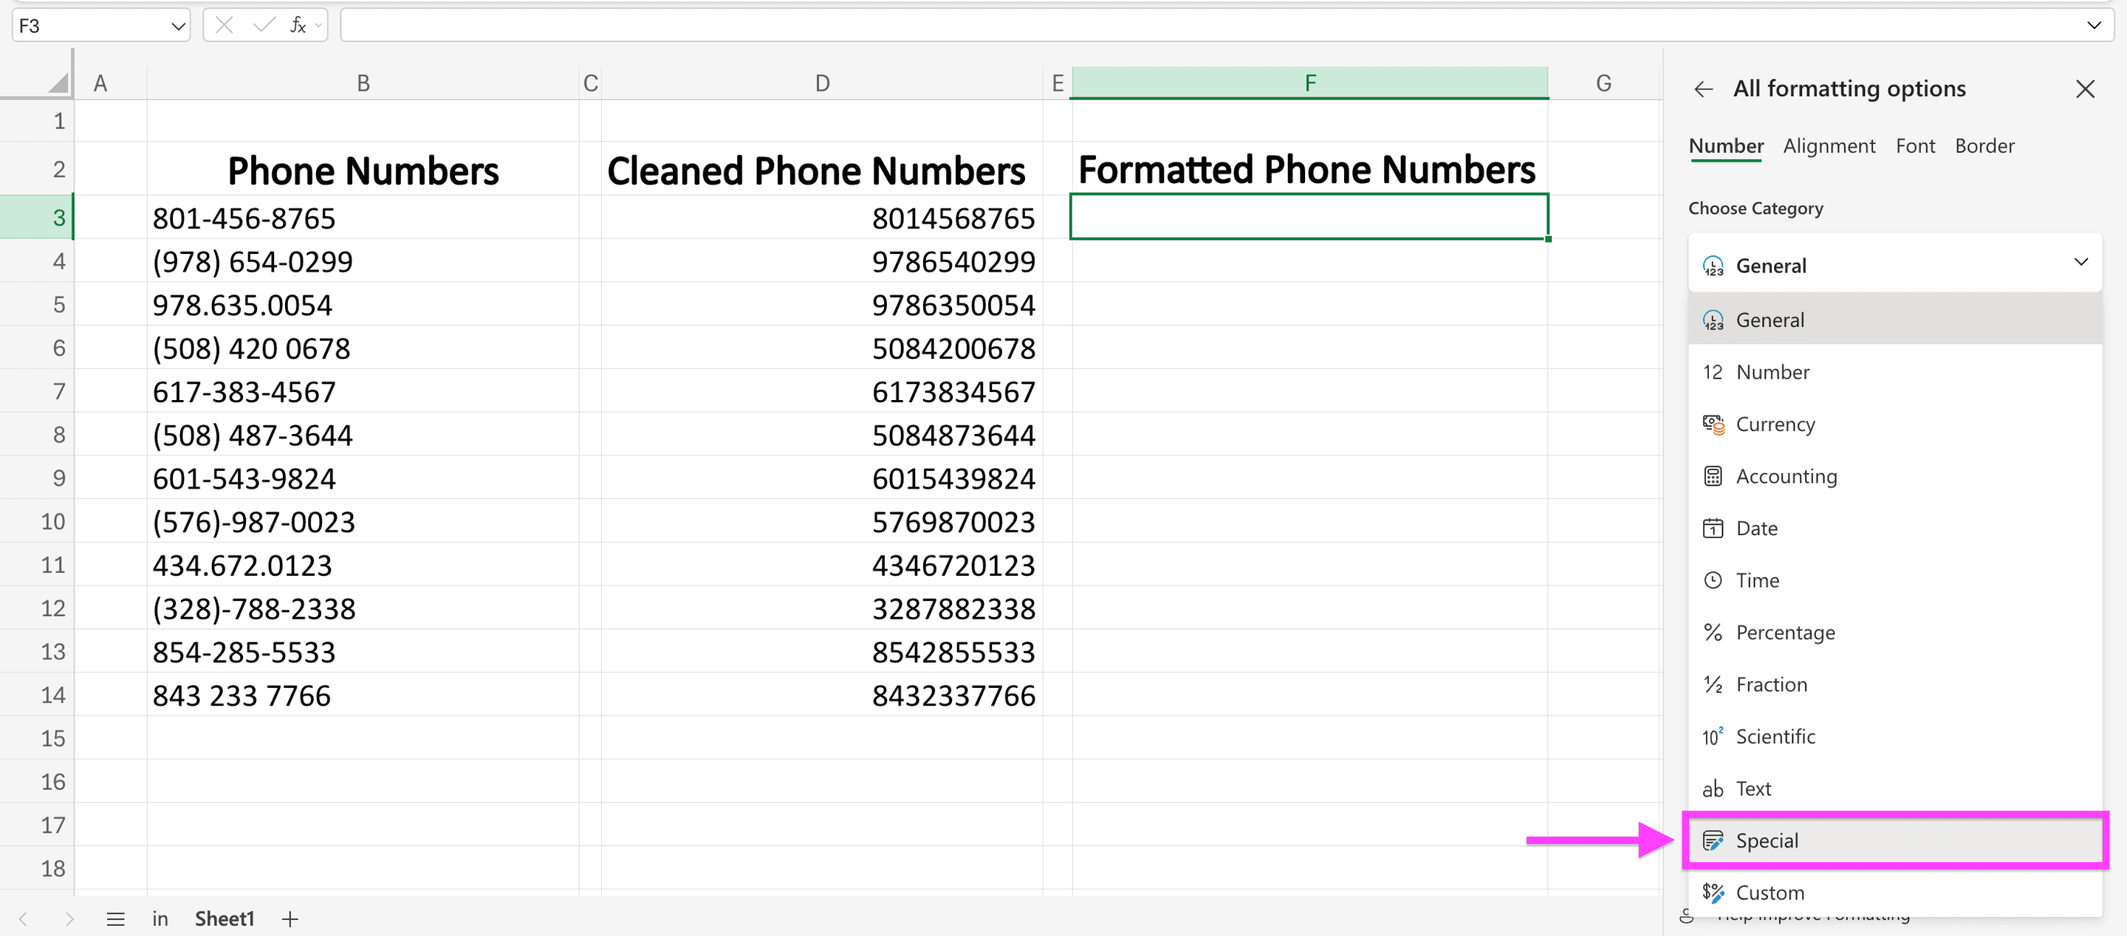Click the cancel X icon in formula bar
This screenshot has height=936, width=2127.
click(x=224, y=26)
